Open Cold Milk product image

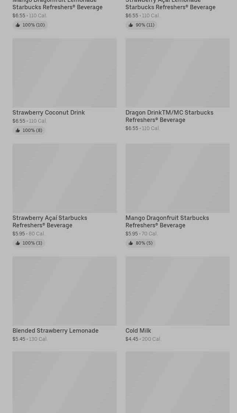(x=177, y=291)
